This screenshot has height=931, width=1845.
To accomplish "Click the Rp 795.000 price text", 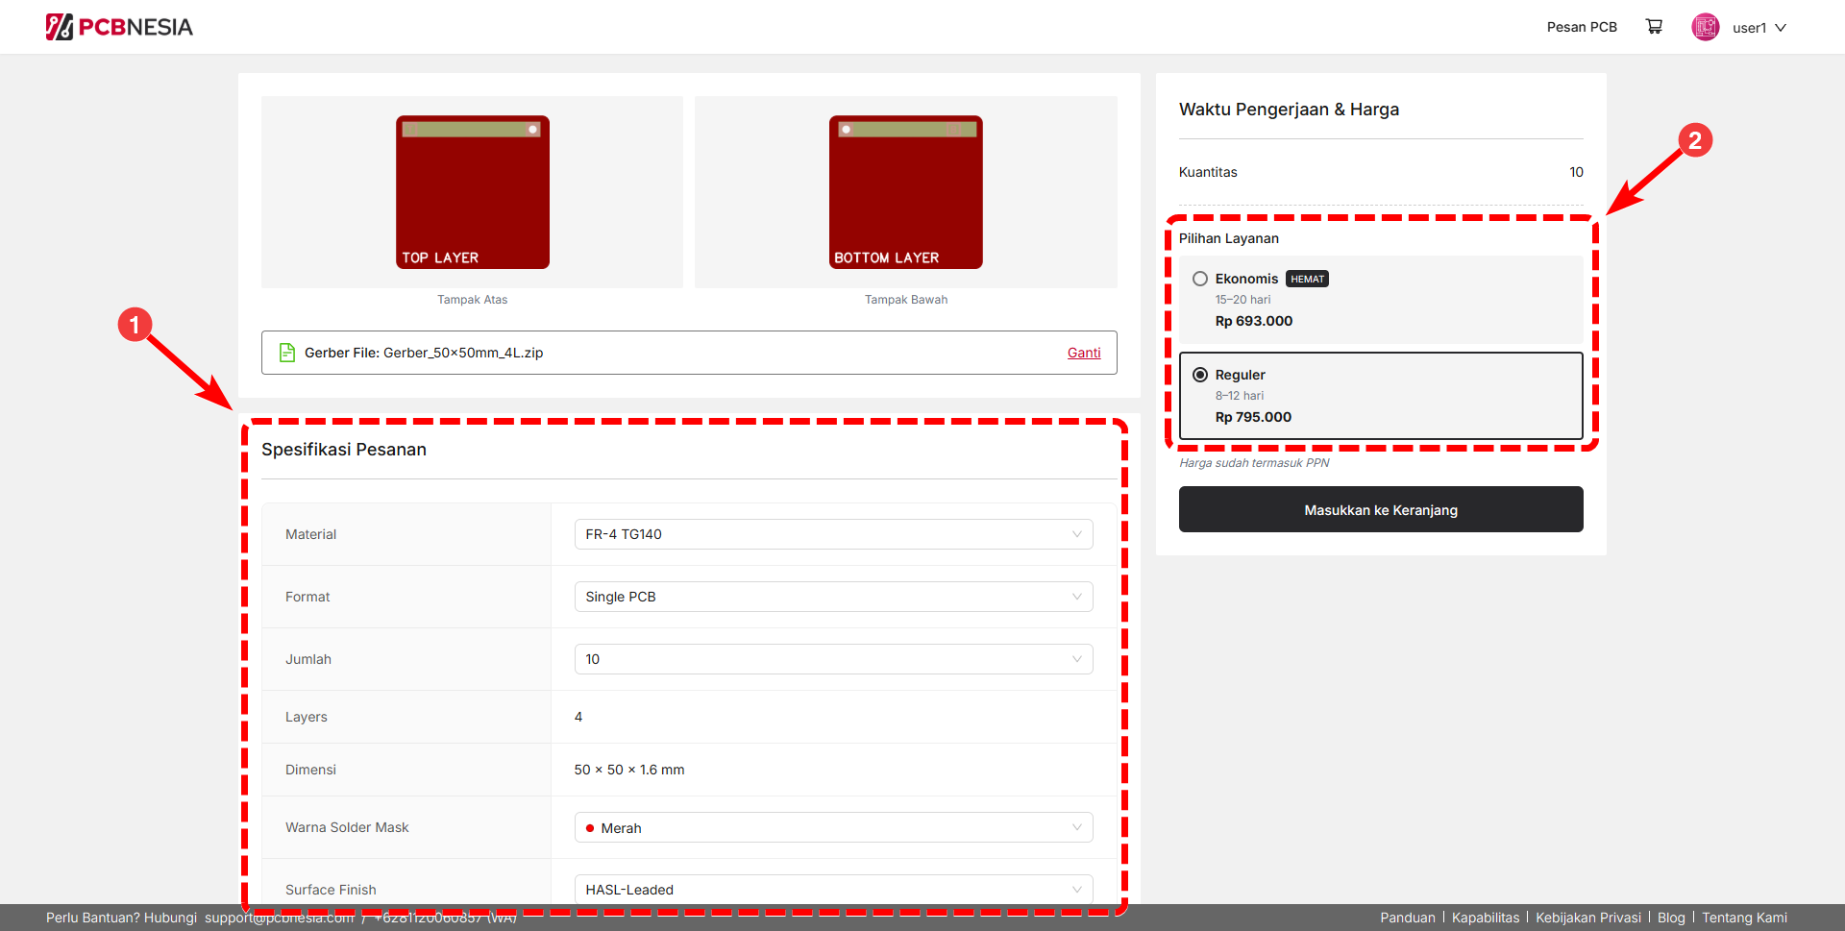I will pyautogui.click(x=1253, y=417).
